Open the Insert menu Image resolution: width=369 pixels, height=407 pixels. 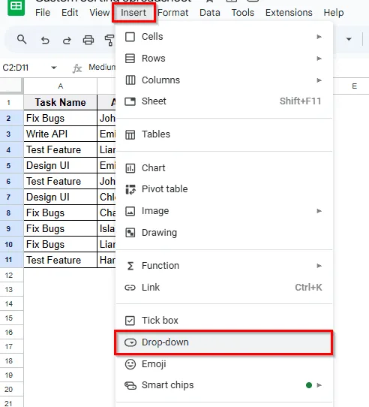(133, 13)
